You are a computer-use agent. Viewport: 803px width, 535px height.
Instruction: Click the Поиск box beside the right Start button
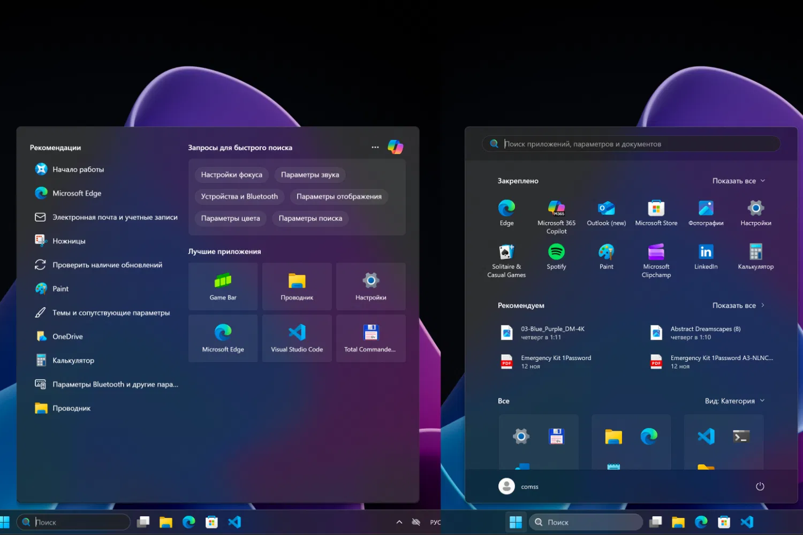586,522
